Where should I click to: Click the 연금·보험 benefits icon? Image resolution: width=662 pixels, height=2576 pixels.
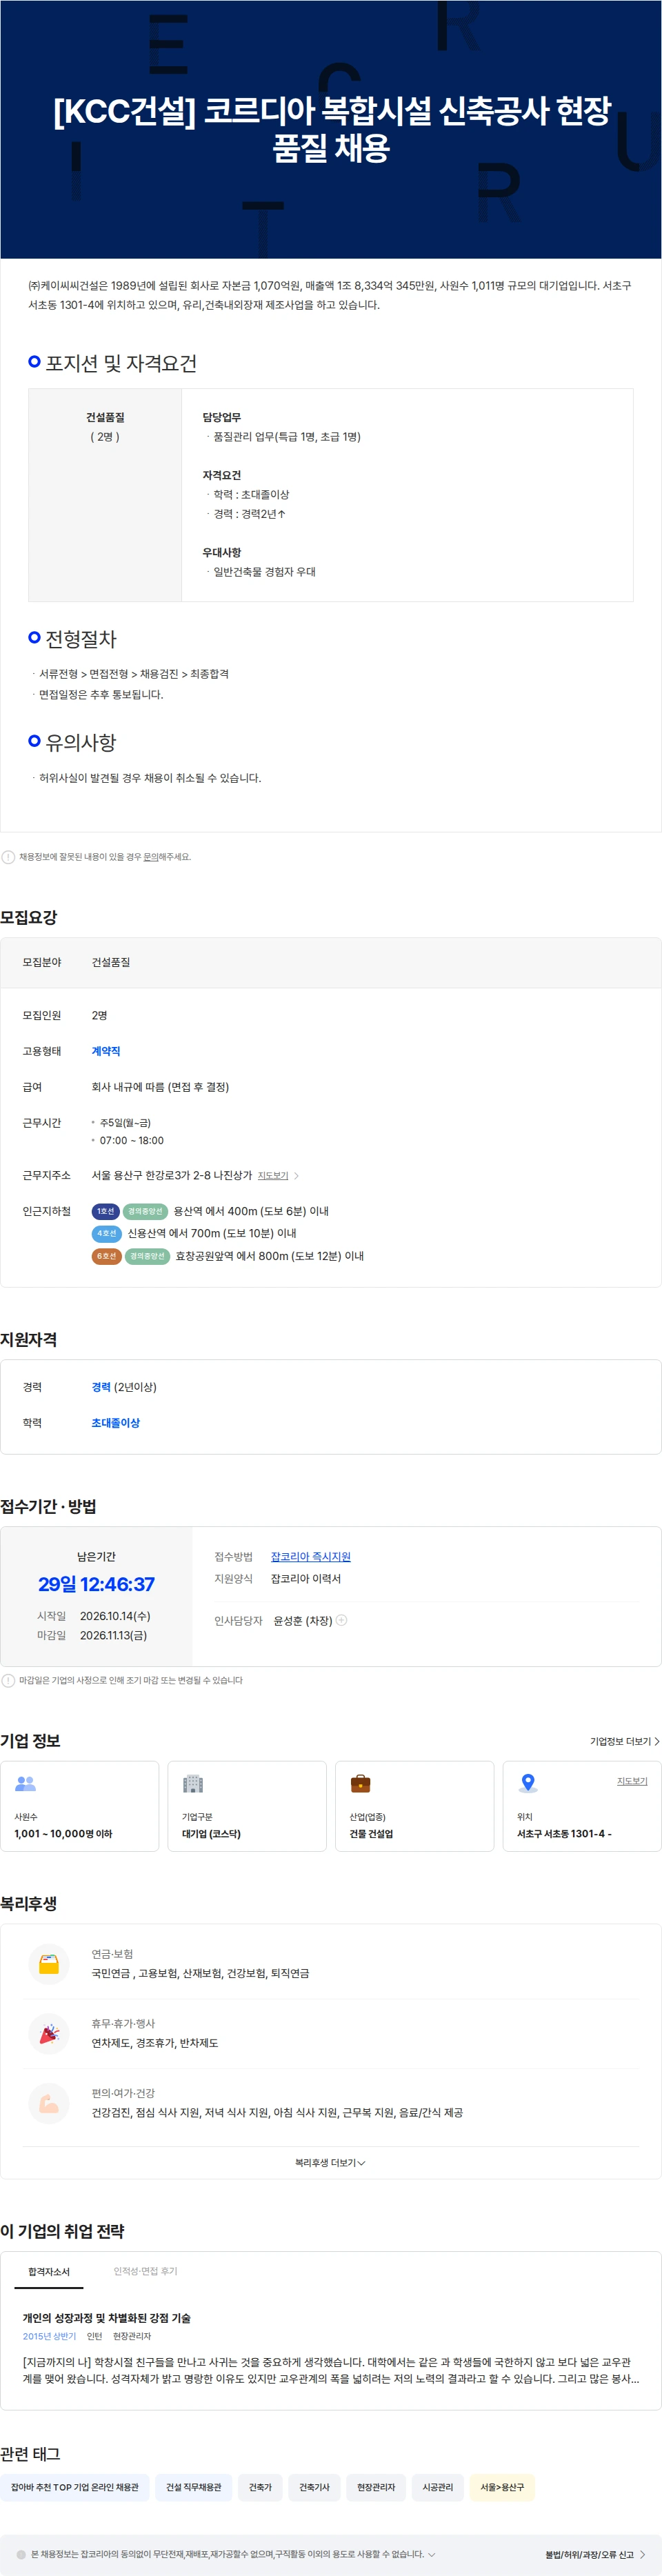49,1964
